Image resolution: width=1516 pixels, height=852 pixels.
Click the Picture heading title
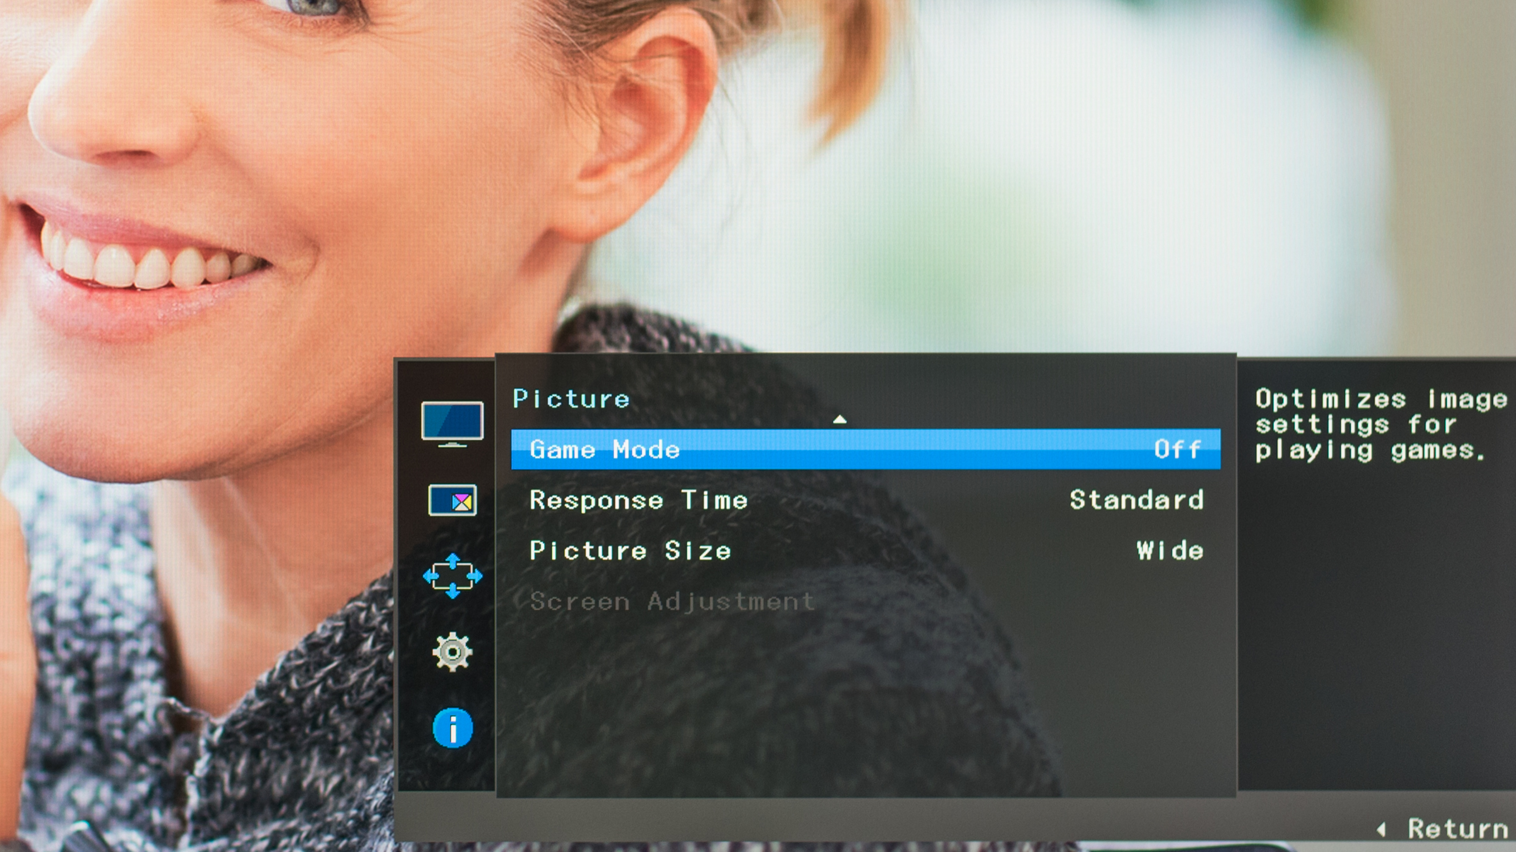tap(571, 399)
